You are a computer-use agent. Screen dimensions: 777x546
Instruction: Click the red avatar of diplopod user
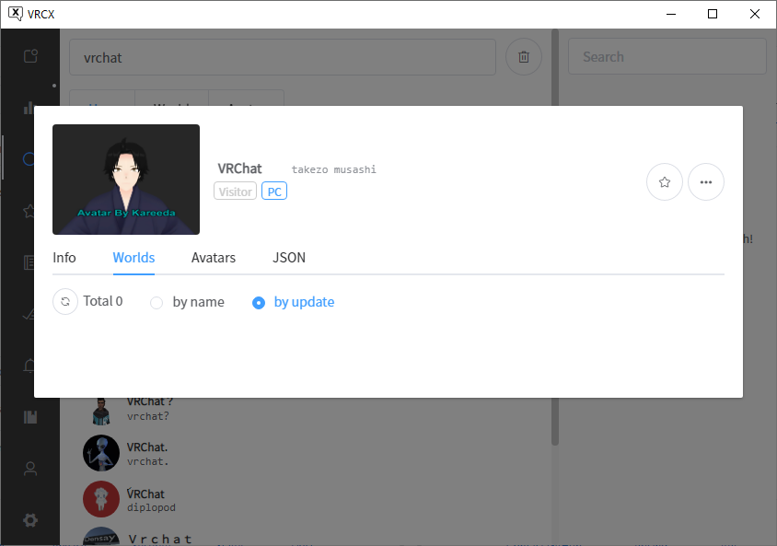(x=101, y=499)
